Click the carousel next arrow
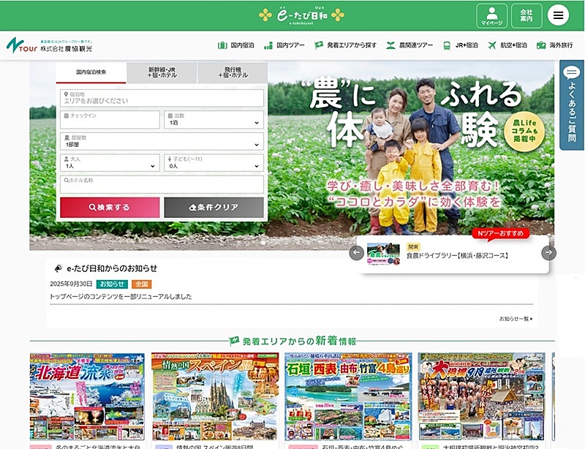 pyautogui.click(x=548, y=253)
